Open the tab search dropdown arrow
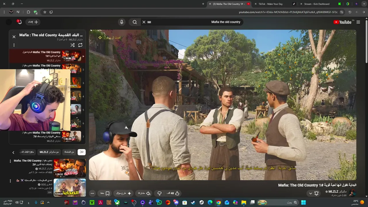Viewport: 368px width, 207px height. click(x=365, y=4)
